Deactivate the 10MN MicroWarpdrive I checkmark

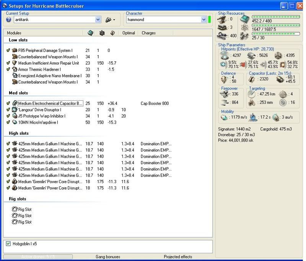pyautogui.click(x=8, y=122)
